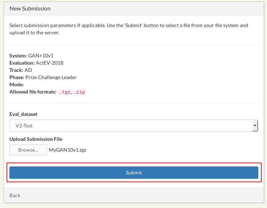Click the Eval_dataset dropdown arrow
This screenshot has height=208, width=267.
pyautogui.click(x=255, y=126)
